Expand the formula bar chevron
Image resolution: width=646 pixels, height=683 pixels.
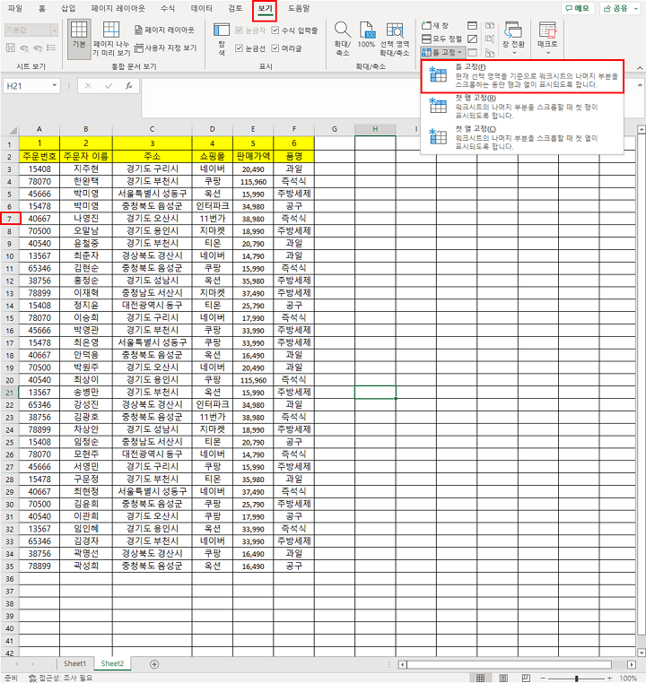click(640, 85)
